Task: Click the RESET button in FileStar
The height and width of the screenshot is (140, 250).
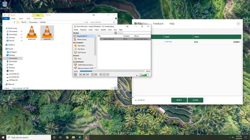Action: [x=179, y=100]
